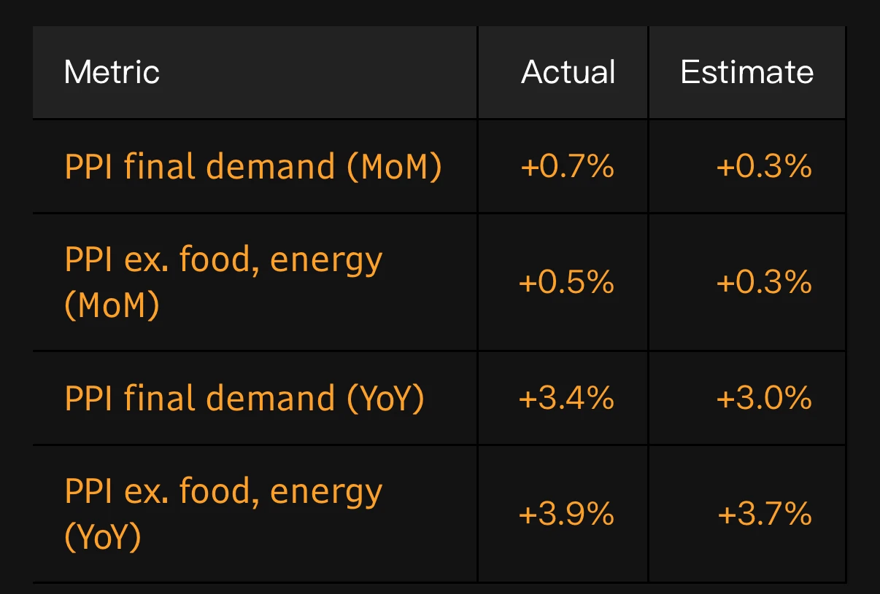Click the +3.0% estimate value
The width and height of the screenshot is (880, 594).
(764, 399)
